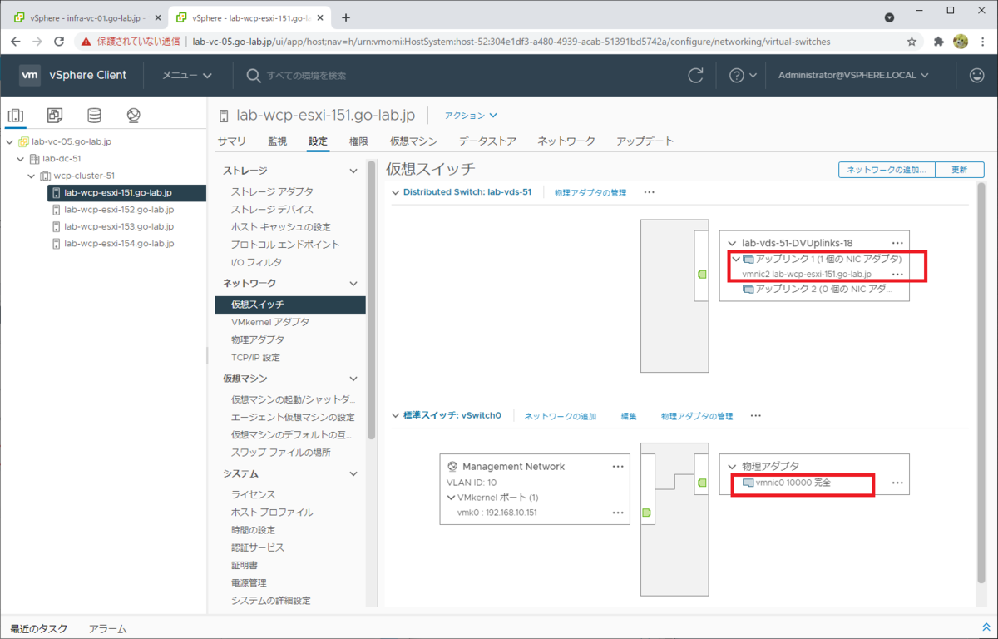Image resolution: width=998 pixels, height=639 pixels.
Task: Open ellipsis menu for physical adapters box
Action: point(897,483)
